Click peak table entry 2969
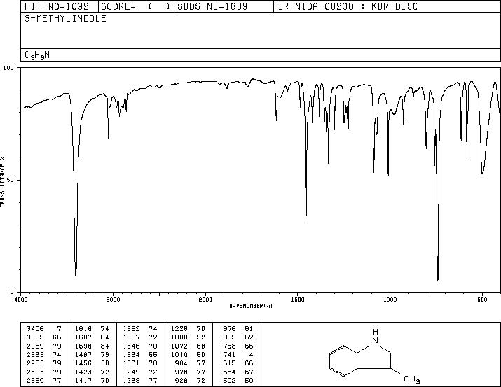Image resolution: width=501 pixels, height=387 pixels. 35,346
